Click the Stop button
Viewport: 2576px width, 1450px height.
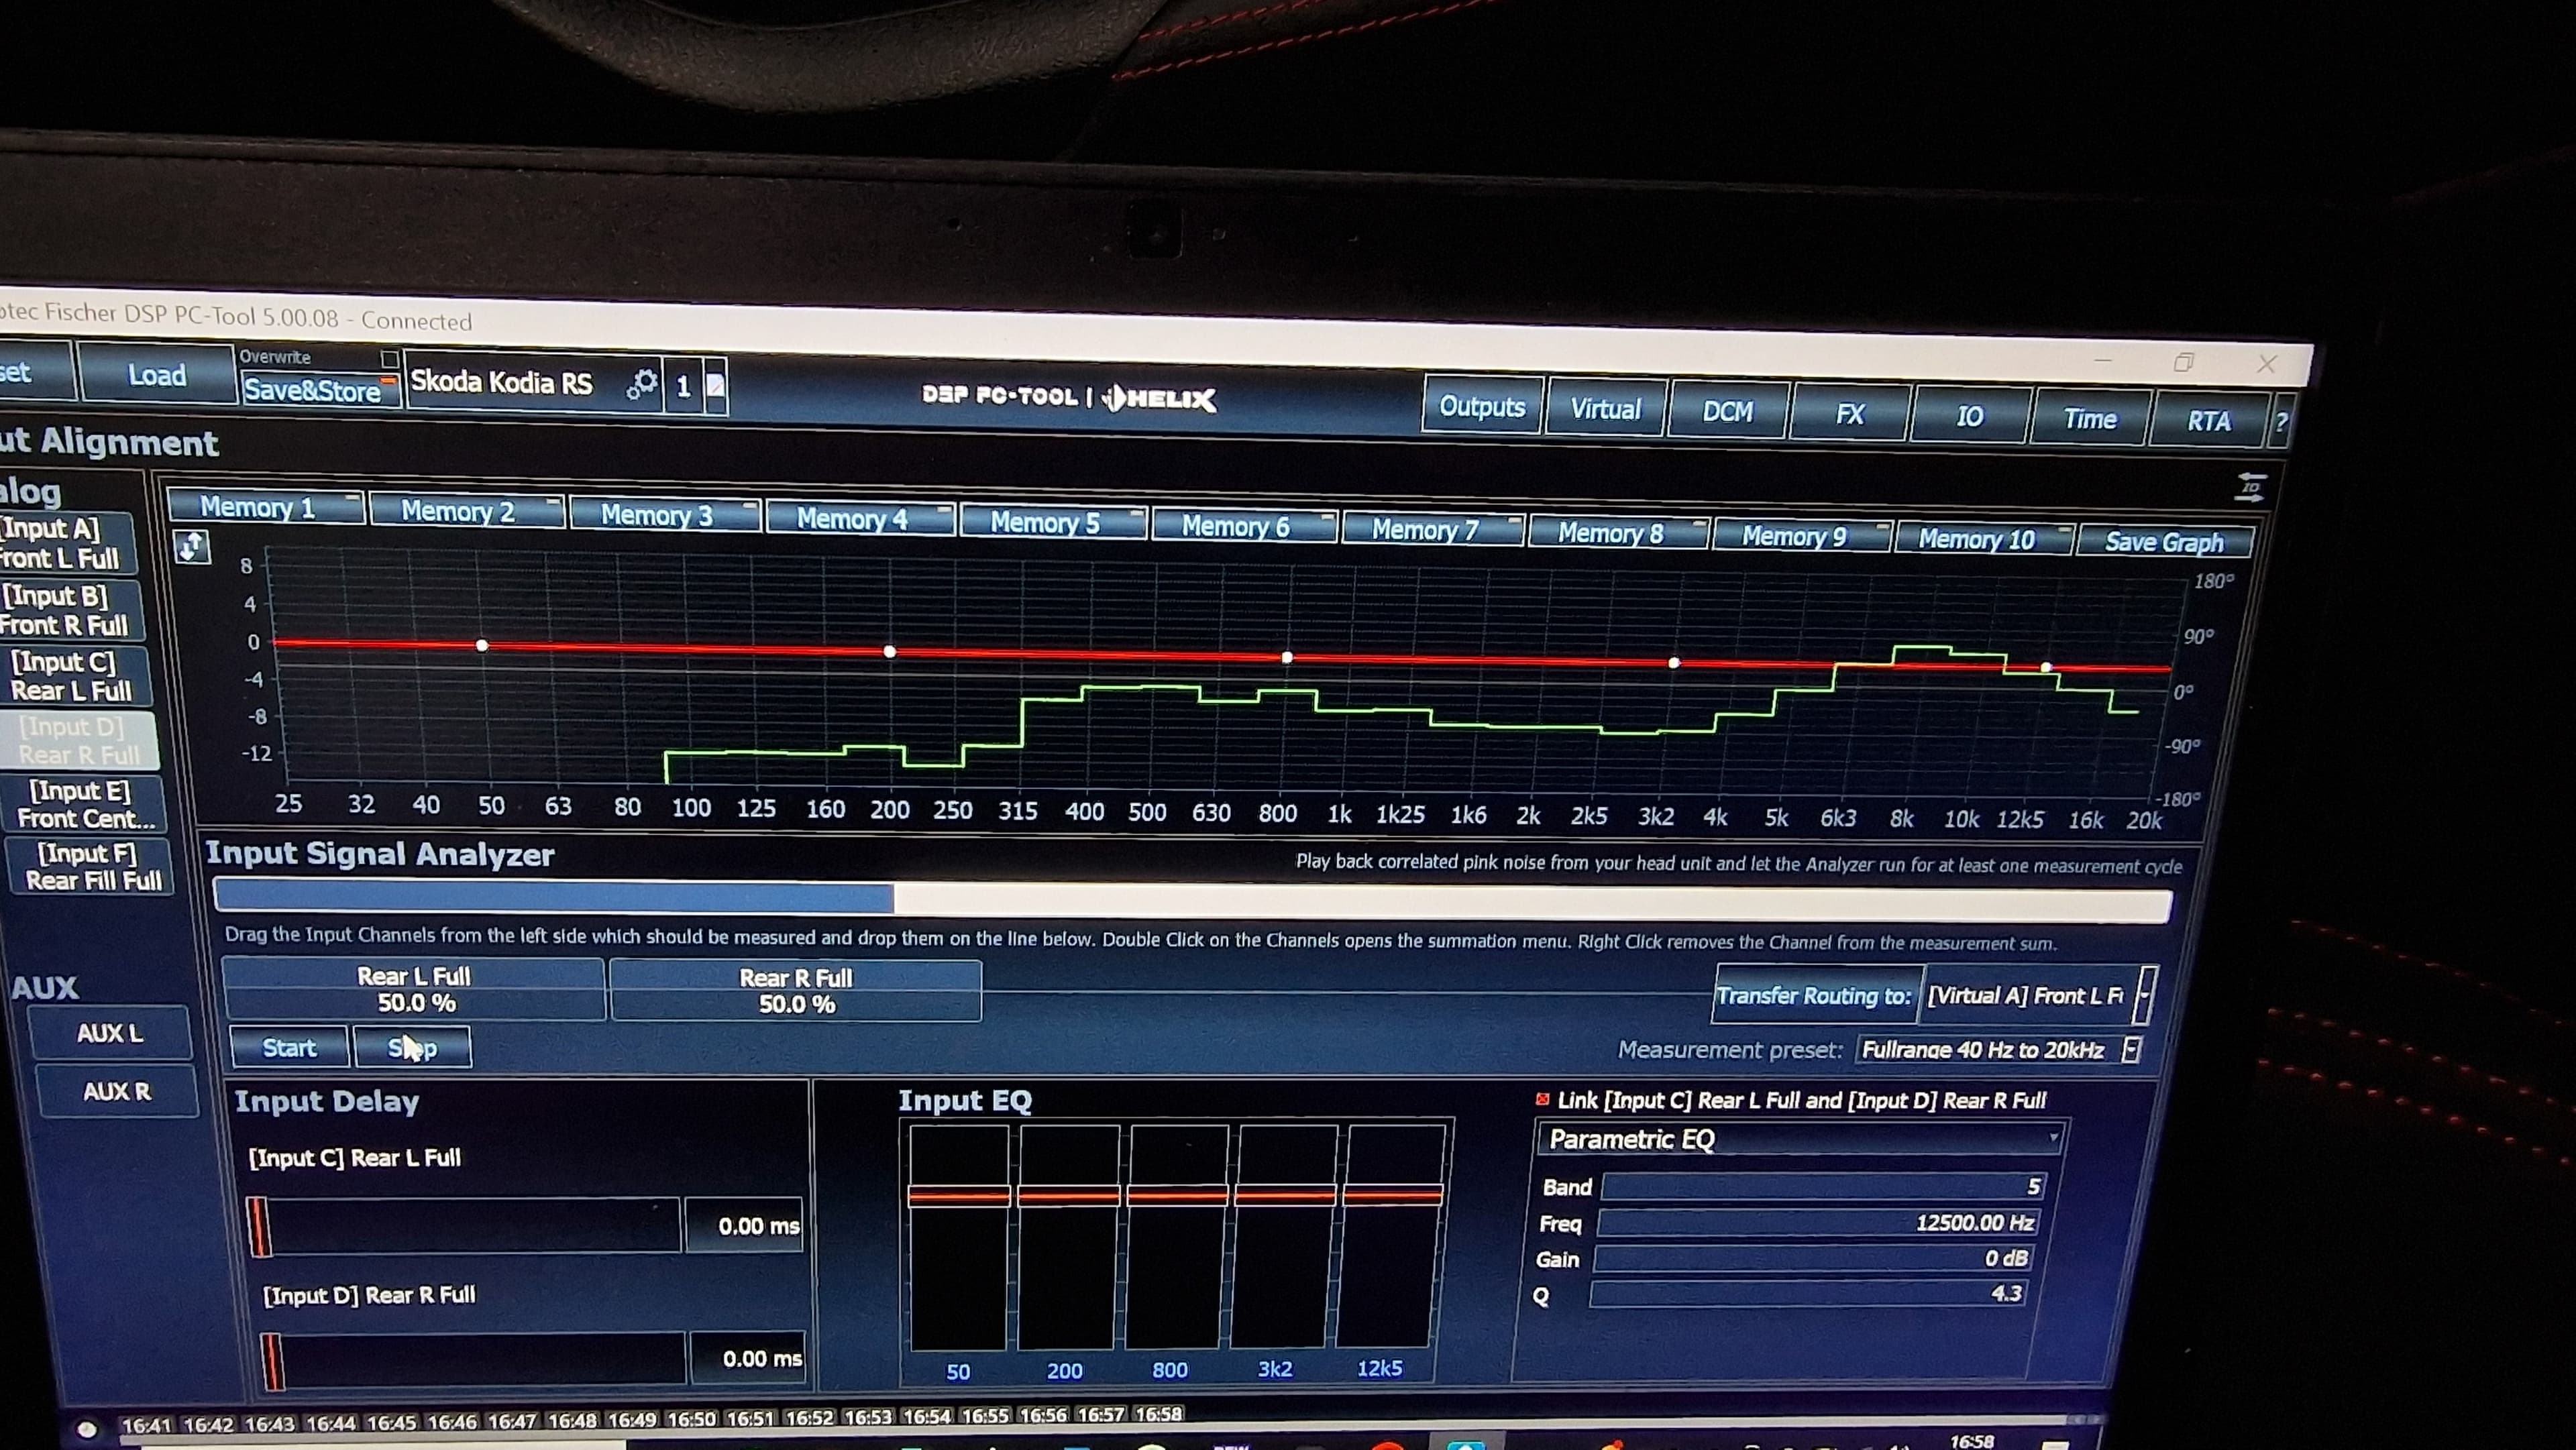click(412, 1048)
